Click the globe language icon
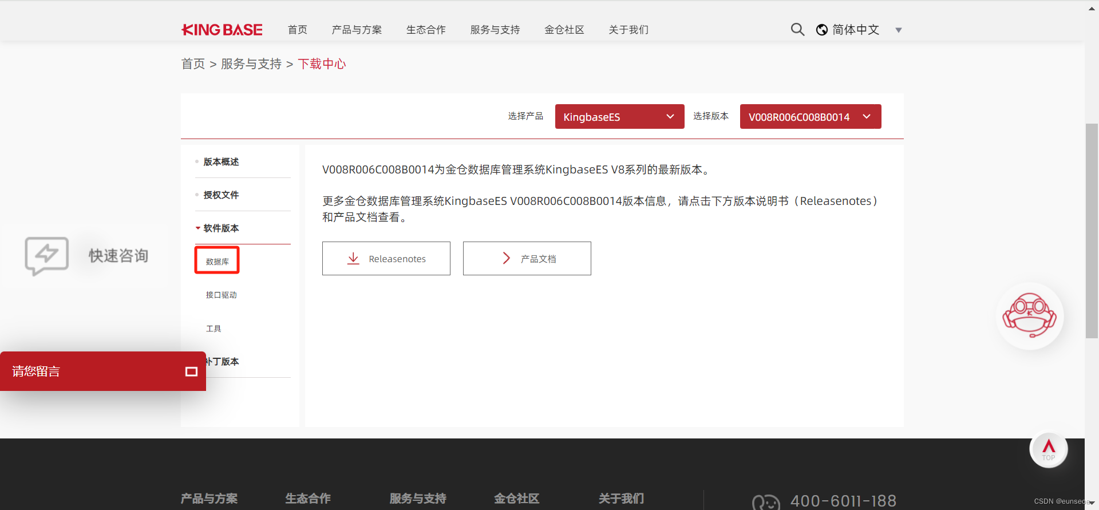Image resolution: width=1099 pixels, height=510 pixels. point(822,30)
